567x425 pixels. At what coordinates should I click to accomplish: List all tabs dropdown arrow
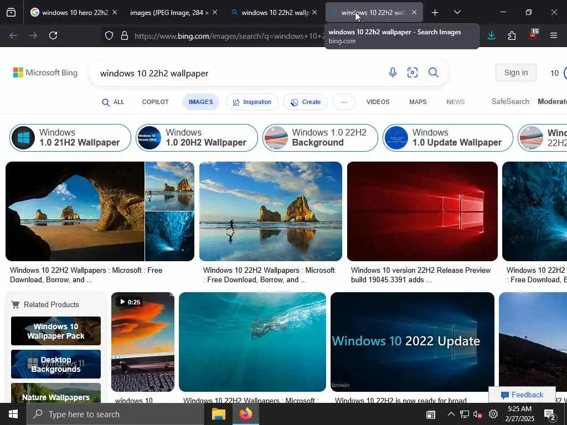click(457, 12)
